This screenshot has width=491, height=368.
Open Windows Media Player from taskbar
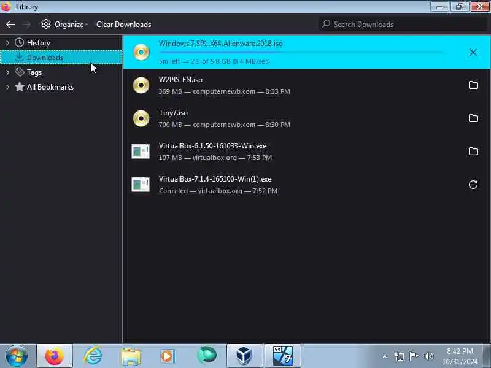(x=168, y=356)
